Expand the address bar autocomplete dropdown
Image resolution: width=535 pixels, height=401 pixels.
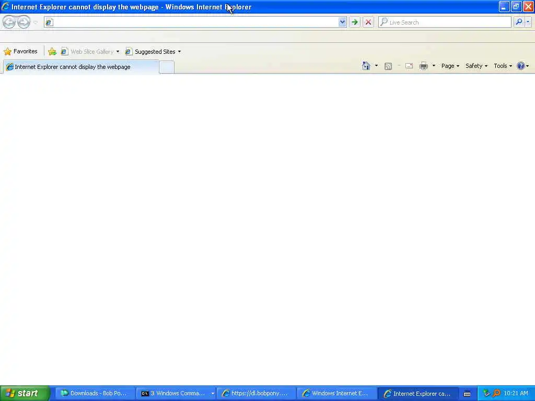click(342, 22)
